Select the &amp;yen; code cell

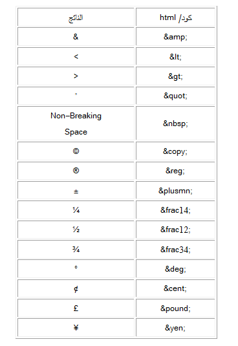click(x=175, y=328)
